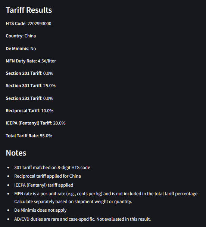Click the De Minimis: No line

21,49
